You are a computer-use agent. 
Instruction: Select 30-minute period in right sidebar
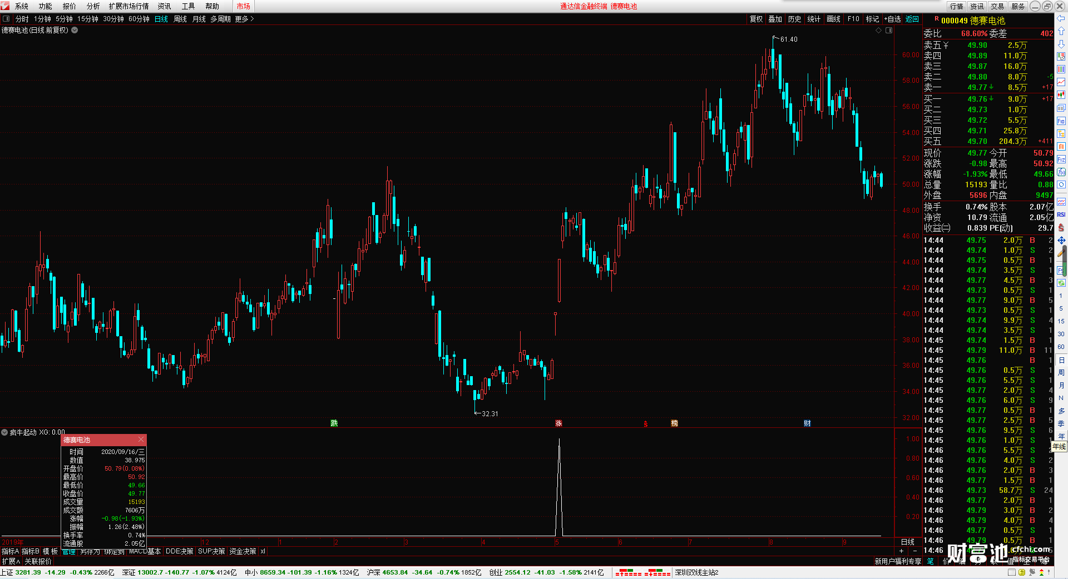coord(1061,334)
